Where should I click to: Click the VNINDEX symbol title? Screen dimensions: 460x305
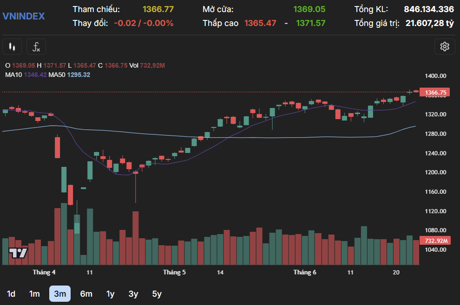tap(24, 16)
